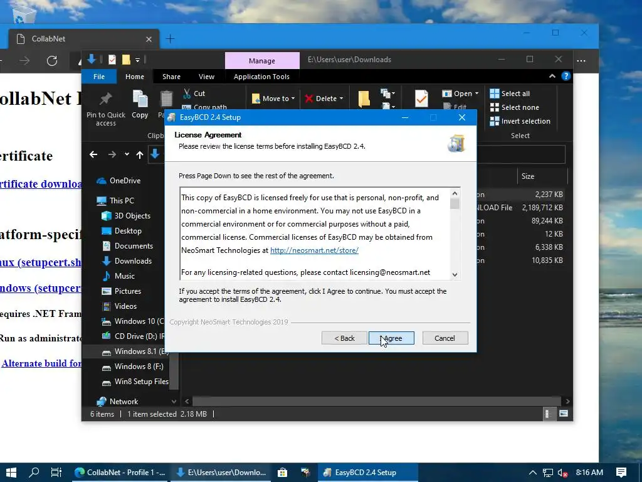
Task: Cancel the EasyBCD setup
Action: (445, 338)
